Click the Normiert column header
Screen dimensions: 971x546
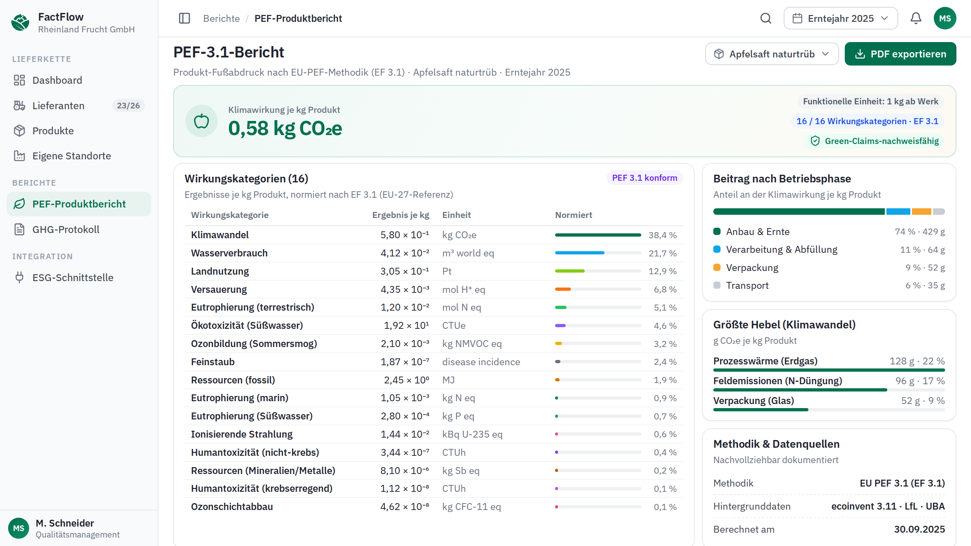pyautogui.click(x=573, y=215)
